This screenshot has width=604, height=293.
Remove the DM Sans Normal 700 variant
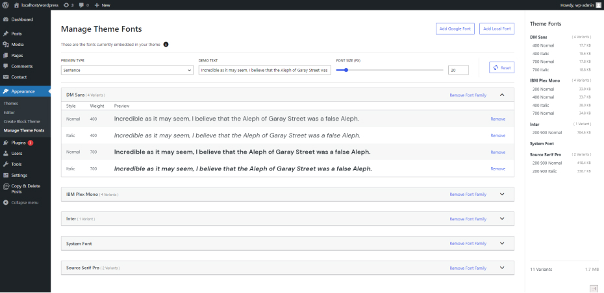[x=497, y=152]
